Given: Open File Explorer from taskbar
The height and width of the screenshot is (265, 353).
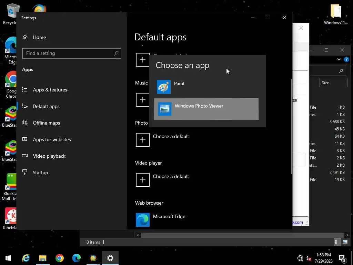Looking at the screenshot, I should (42, 258).
